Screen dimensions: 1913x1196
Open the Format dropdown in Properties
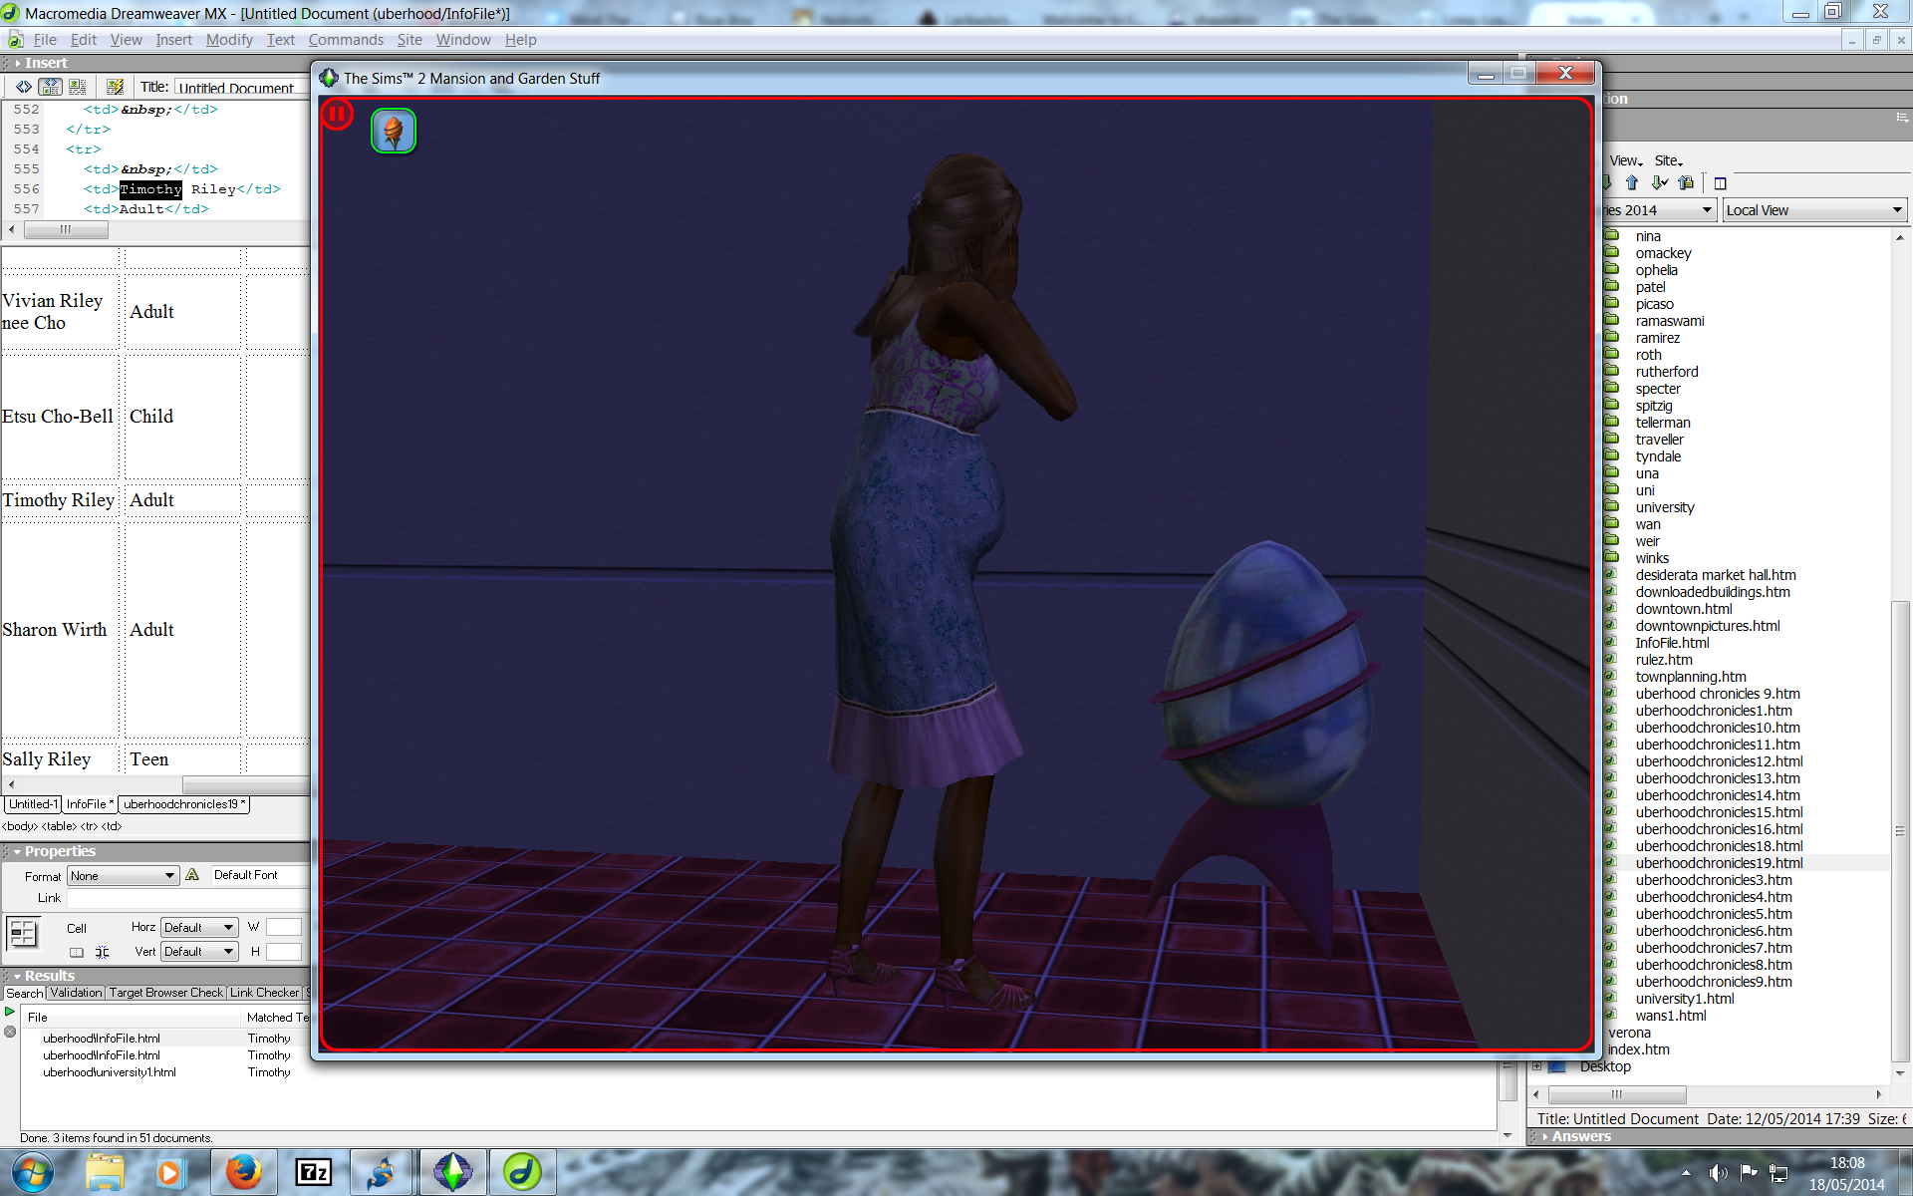coord(124,876)
